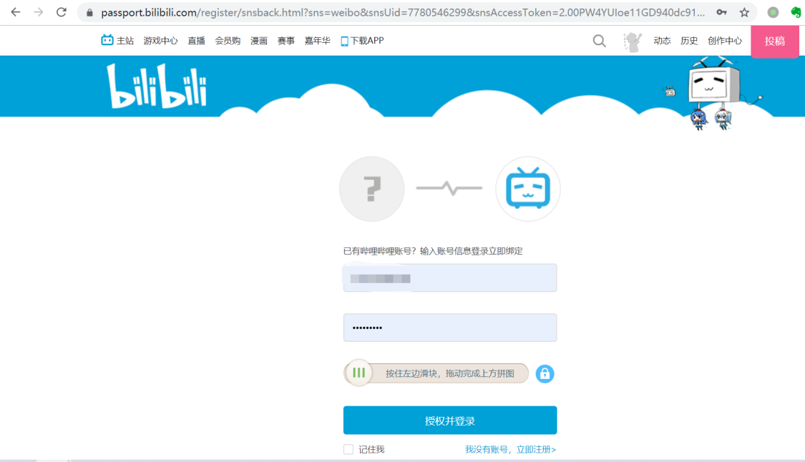
Task: Click the password input field
Action: tap(449, 328)
